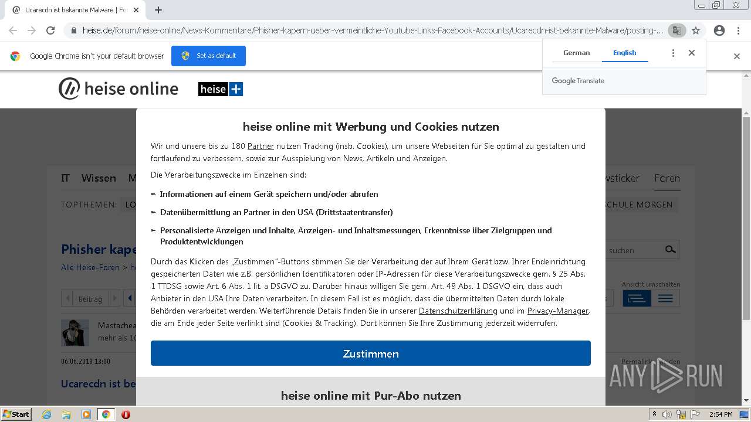
Task: Open the Chrome profile avatar
Action: [x=719, y=30]
